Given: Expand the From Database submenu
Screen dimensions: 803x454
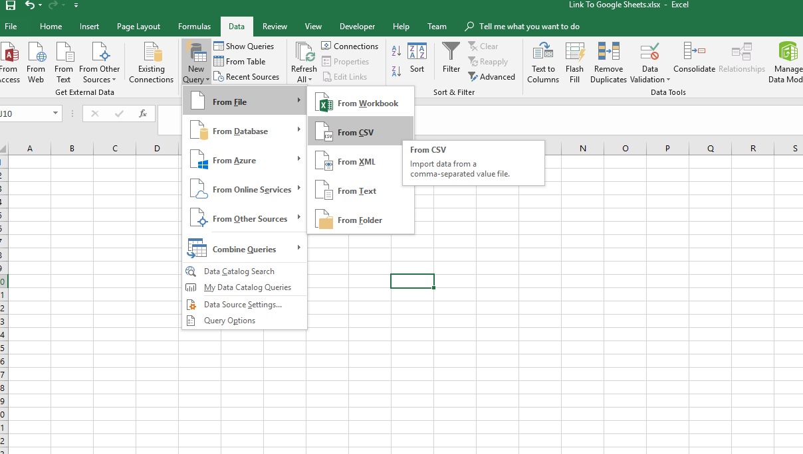Looking at the screenshot, I should pyautogui.click(x=244, y=131).
